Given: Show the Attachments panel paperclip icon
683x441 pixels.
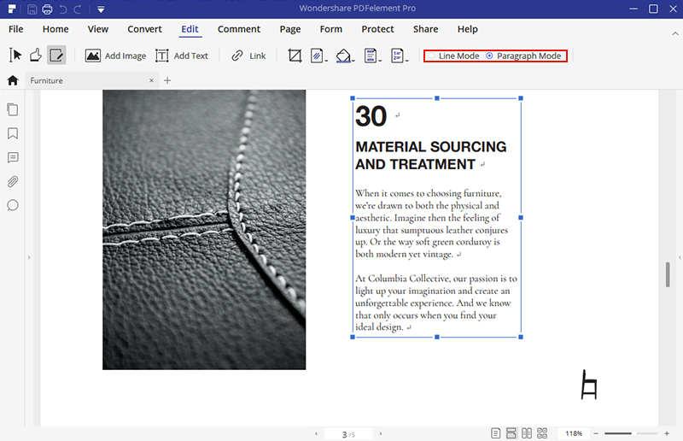Looking at the screenshot, I should 13,181.
